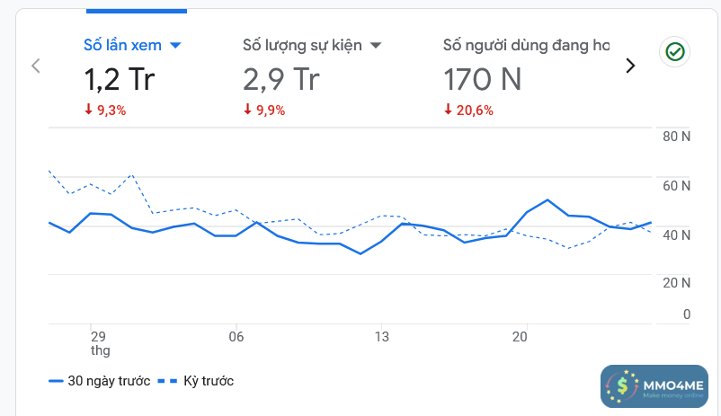Open the 'Số lượng sự kiện' dropdown arrow
The width and height of the screenshot is (721, 416).
pos(376,45)
